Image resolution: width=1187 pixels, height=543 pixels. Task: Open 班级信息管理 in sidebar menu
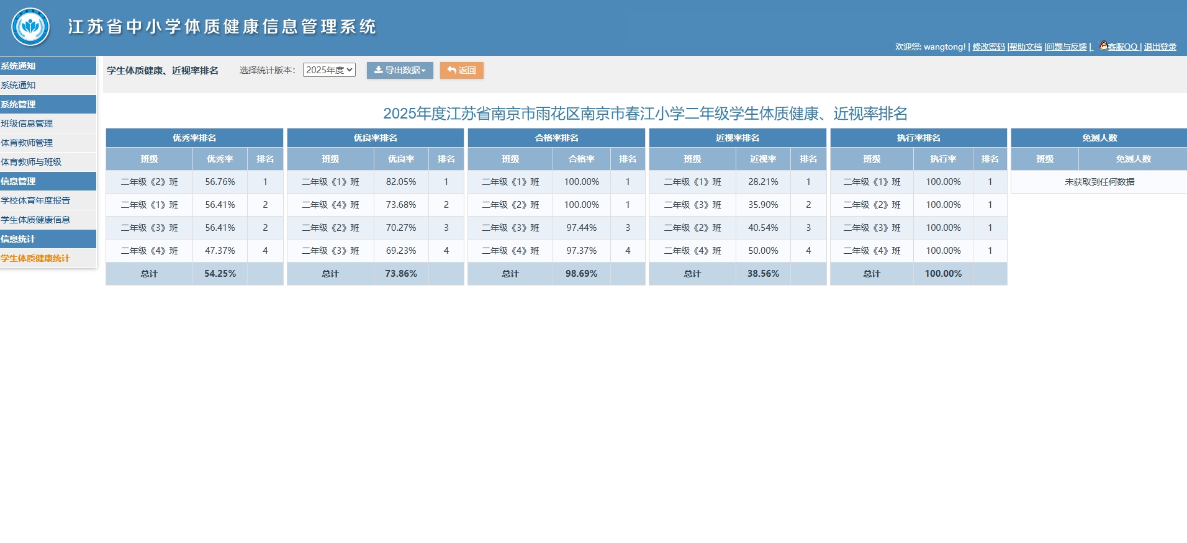27,123
